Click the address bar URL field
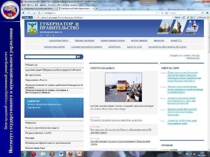This screenshot has height=157, width=210. click(x=97, y=13)
